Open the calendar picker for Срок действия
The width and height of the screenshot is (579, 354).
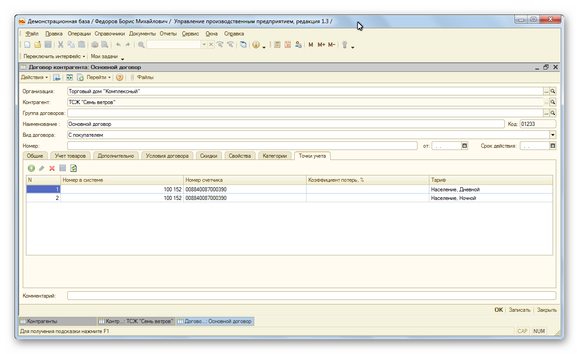pyautogui.click(x=553, y=146)
